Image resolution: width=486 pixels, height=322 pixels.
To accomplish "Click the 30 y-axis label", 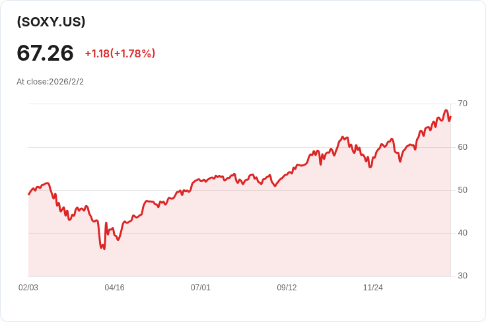I will pos(462,276).
